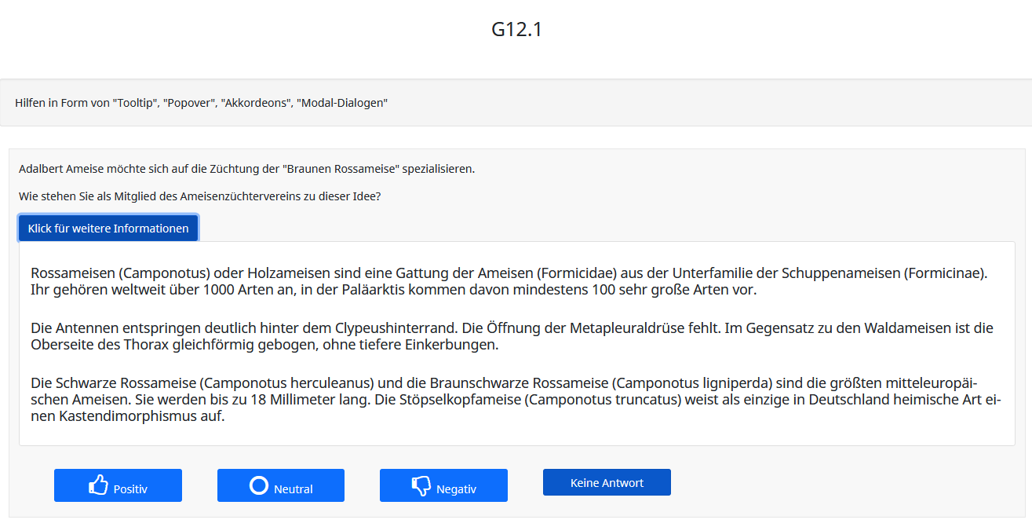Click the "Hilfen in Form von" help bar
The height and width of the screenshot is (527, 1032).
click(202, 103)
